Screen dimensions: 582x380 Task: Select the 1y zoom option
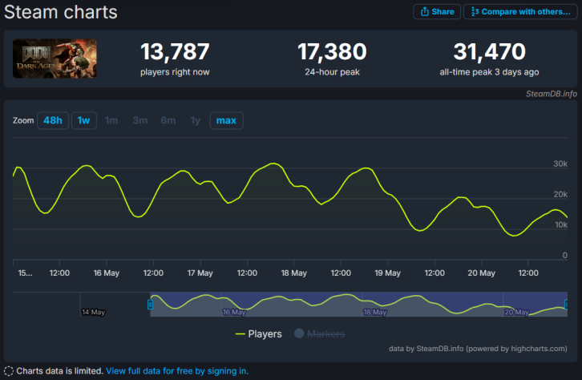coord(196,120)
